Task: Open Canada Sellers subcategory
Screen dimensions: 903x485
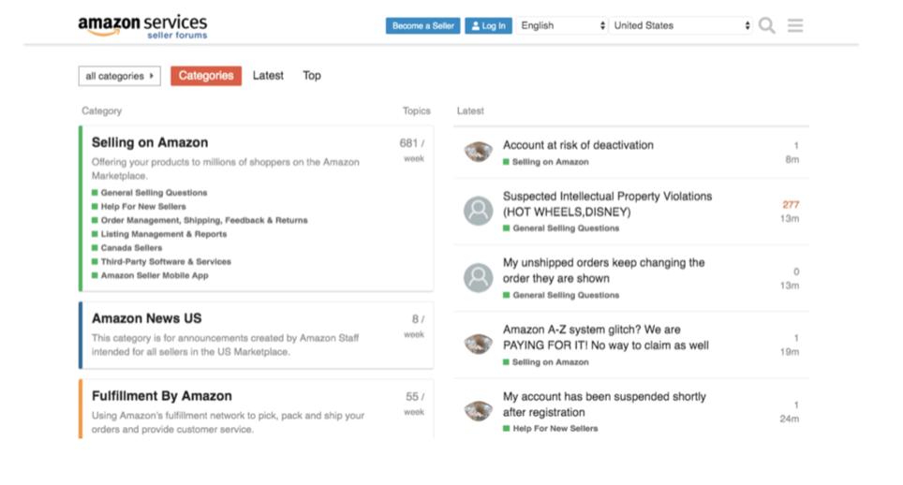Action: (131, 248)
